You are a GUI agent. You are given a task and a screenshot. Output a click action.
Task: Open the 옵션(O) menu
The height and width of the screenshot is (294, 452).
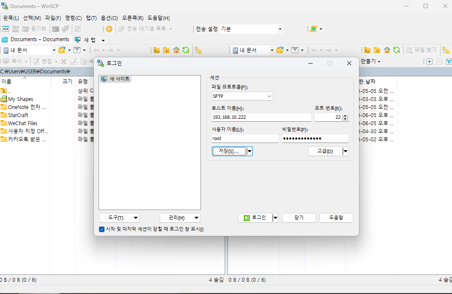point(109,18)
